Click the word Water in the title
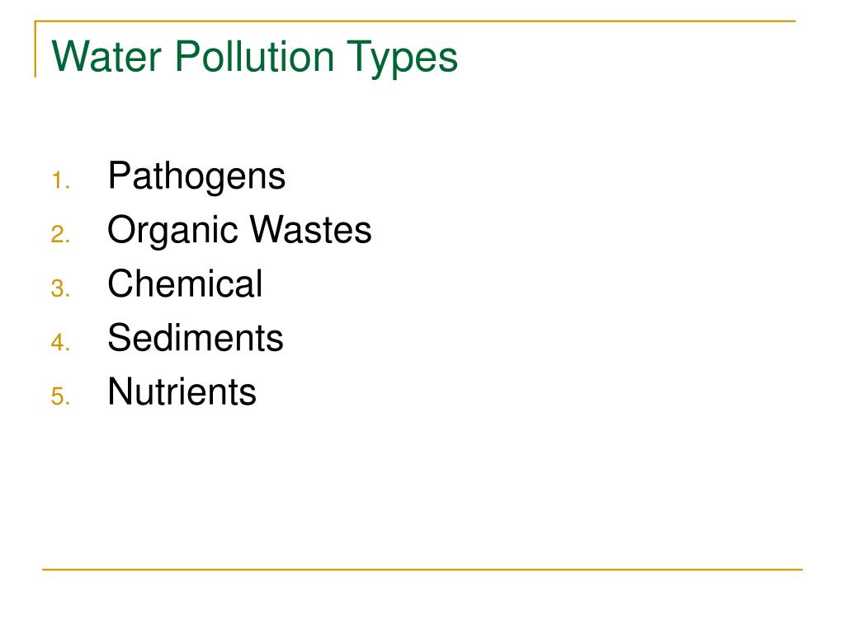Viewport: 845px width, 633px height. click(x=106, y=56)
